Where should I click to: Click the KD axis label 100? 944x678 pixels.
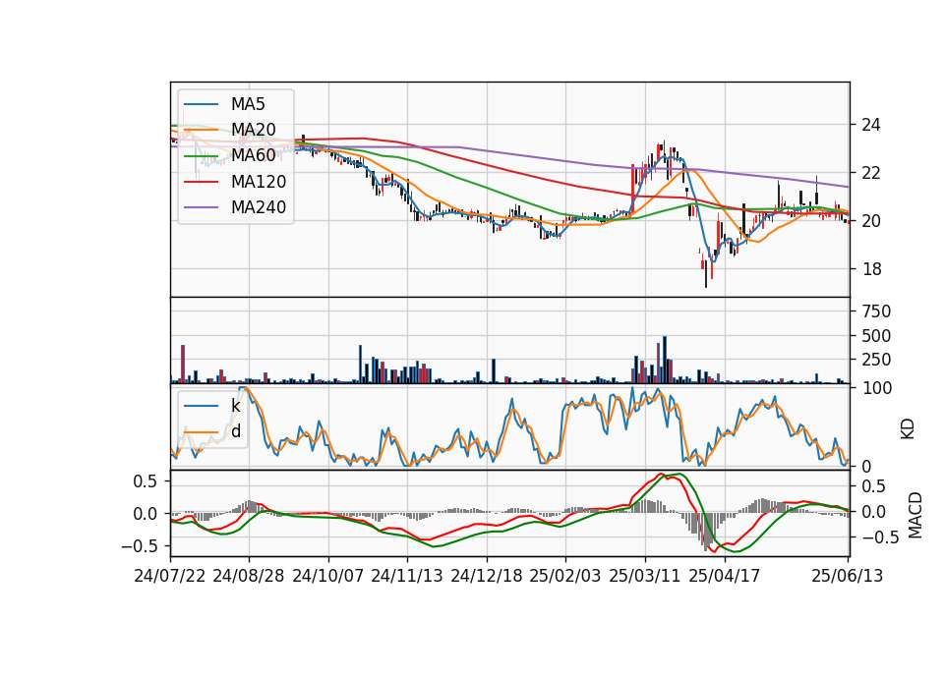coord(876,388)
